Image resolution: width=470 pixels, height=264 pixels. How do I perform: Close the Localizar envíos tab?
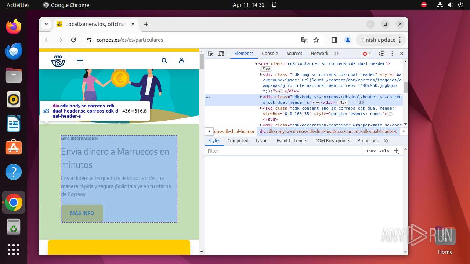(x=133, y=24)
